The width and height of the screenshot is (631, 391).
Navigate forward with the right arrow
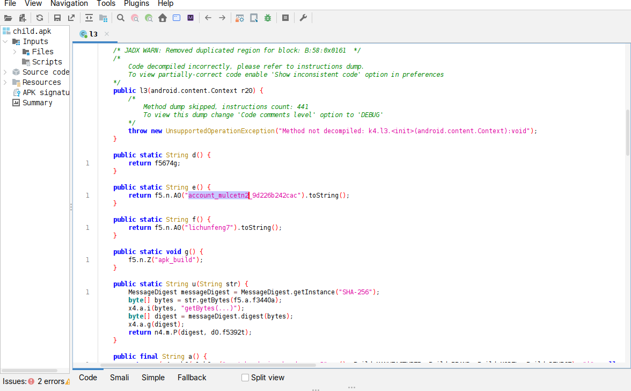point(222,18)
